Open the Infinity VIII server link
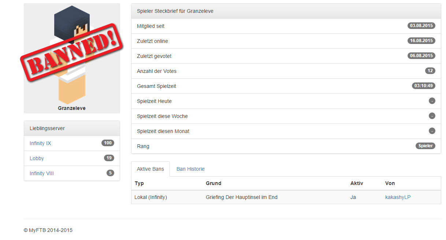 coord(42,173)
